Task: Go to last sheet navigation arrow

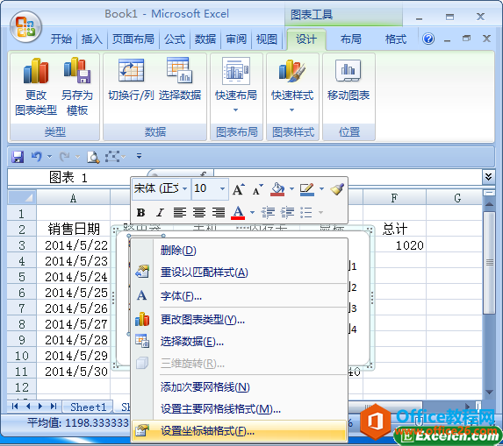Action: coord(54,407)
